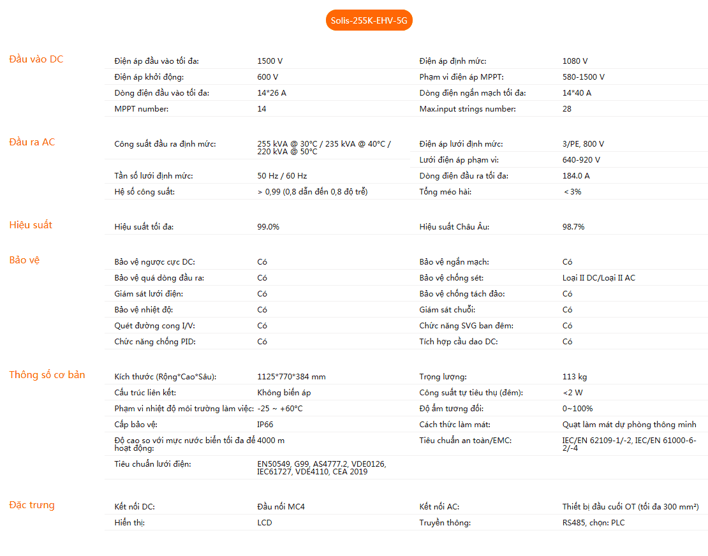Click the Đầu vào DC section heading
708x556 pixels.
click(x=36, y=59)
